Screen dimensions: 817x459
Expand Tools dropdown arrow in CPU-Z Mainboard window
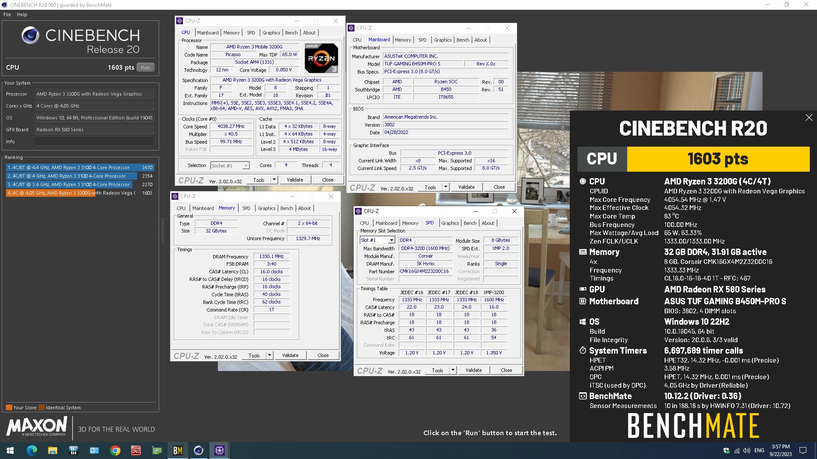[x=446, y=187]
